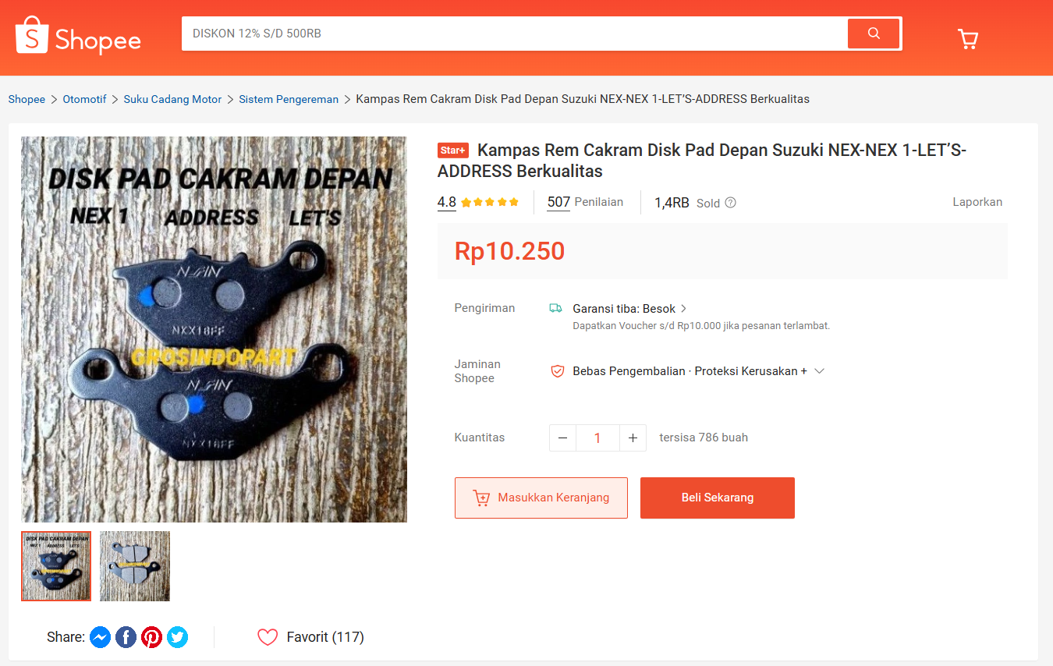
Task: Focus the search input field
Action: pos(515,34)
